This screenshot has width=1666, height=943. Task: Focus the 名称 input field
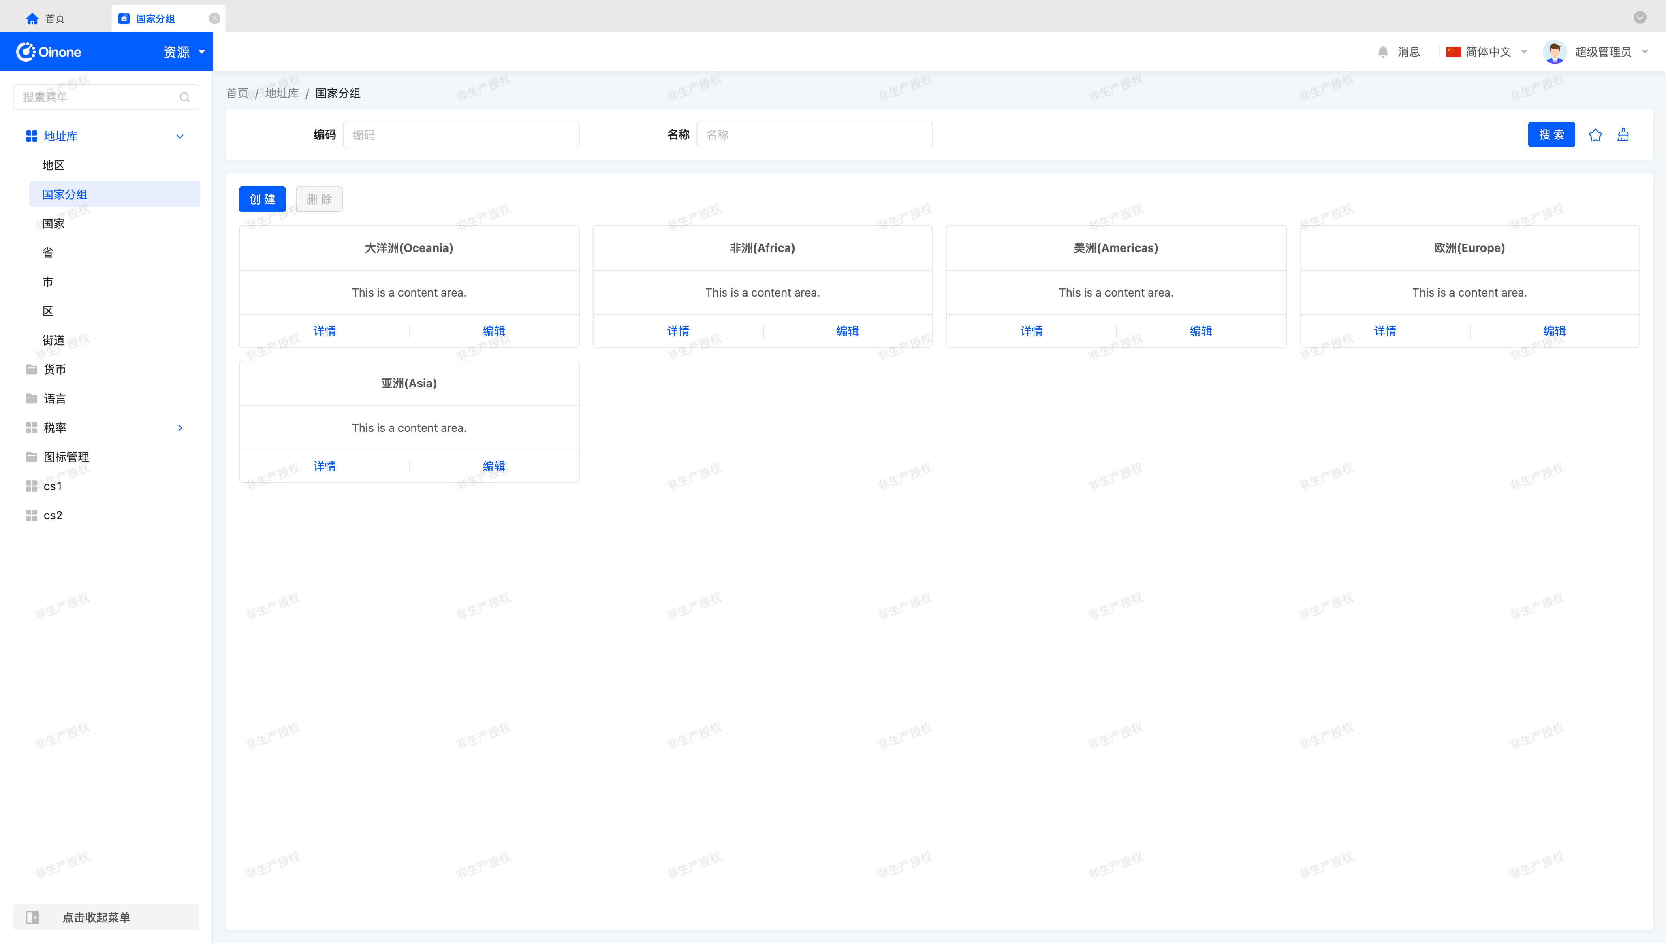pyautogui.click(x=814, y=135)
